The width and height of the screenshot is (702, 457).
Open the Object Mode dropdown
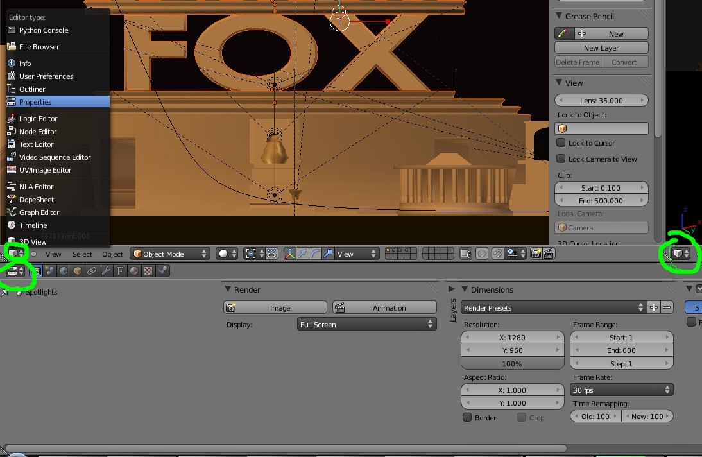pyautogui.click(x=170, y=254)
